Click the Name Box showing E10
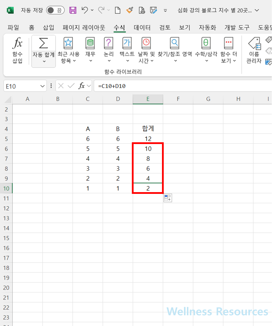Screen dimensions: 275x326 (22, 86)
